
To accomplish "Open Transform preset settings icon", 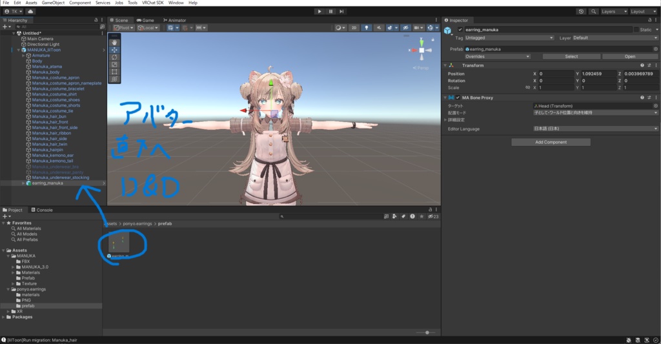I will pos(649,65).
